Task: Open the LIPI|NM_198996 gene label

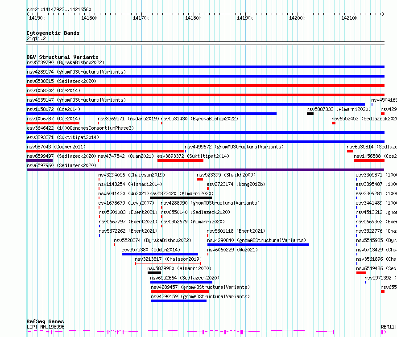Action: (x=45, y=327)
